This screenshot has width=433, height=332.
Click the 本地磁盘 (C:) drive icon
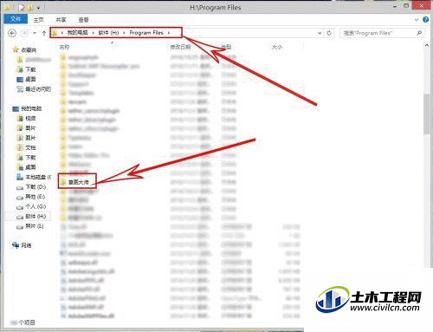[20, 177]
